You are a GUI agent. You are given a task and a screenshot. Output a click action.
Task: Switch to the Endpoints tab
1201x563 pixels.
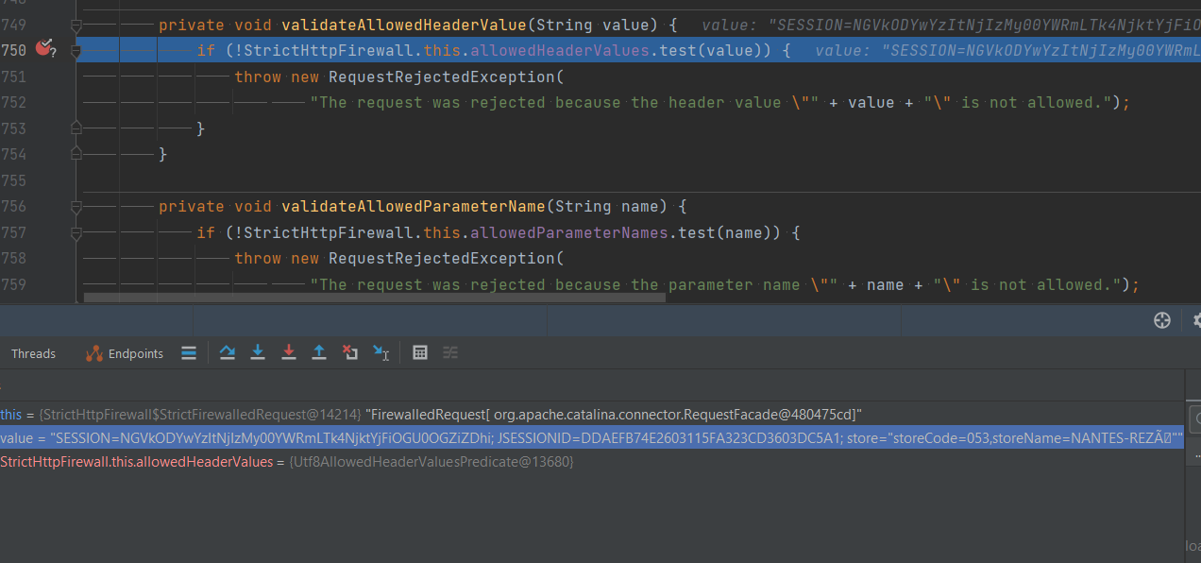coord(133,352)
